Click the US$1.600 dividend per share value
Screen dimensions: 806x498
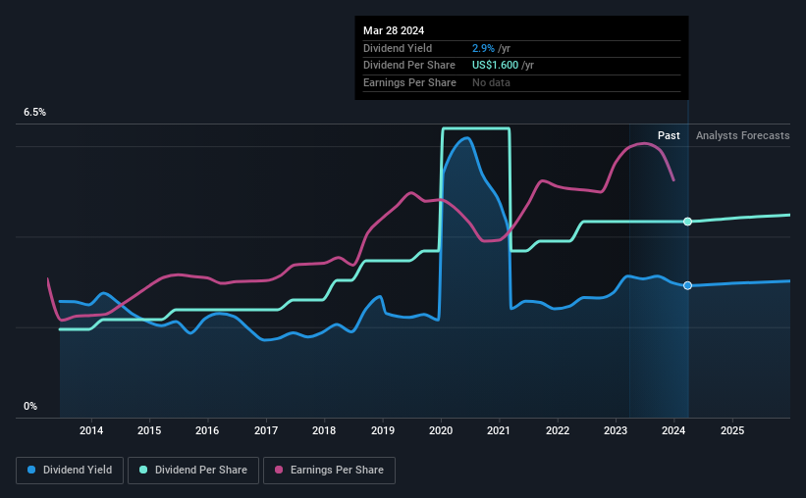495,66
